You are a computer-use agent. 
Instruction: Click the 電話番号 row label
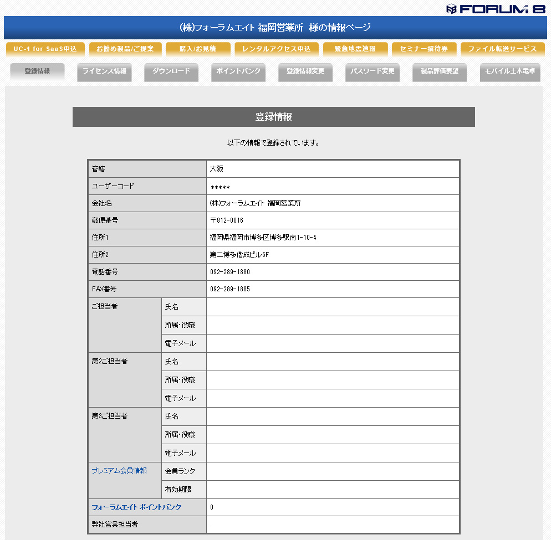pyautogui.click(x=105, y=272)
